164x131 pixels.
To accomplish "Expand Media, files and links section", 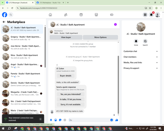I will (141, 63).
